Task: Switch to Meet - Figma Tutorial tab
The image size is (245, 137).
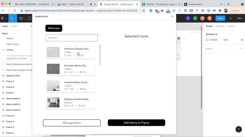Action: pyautogui.click(x=76, y=4)
